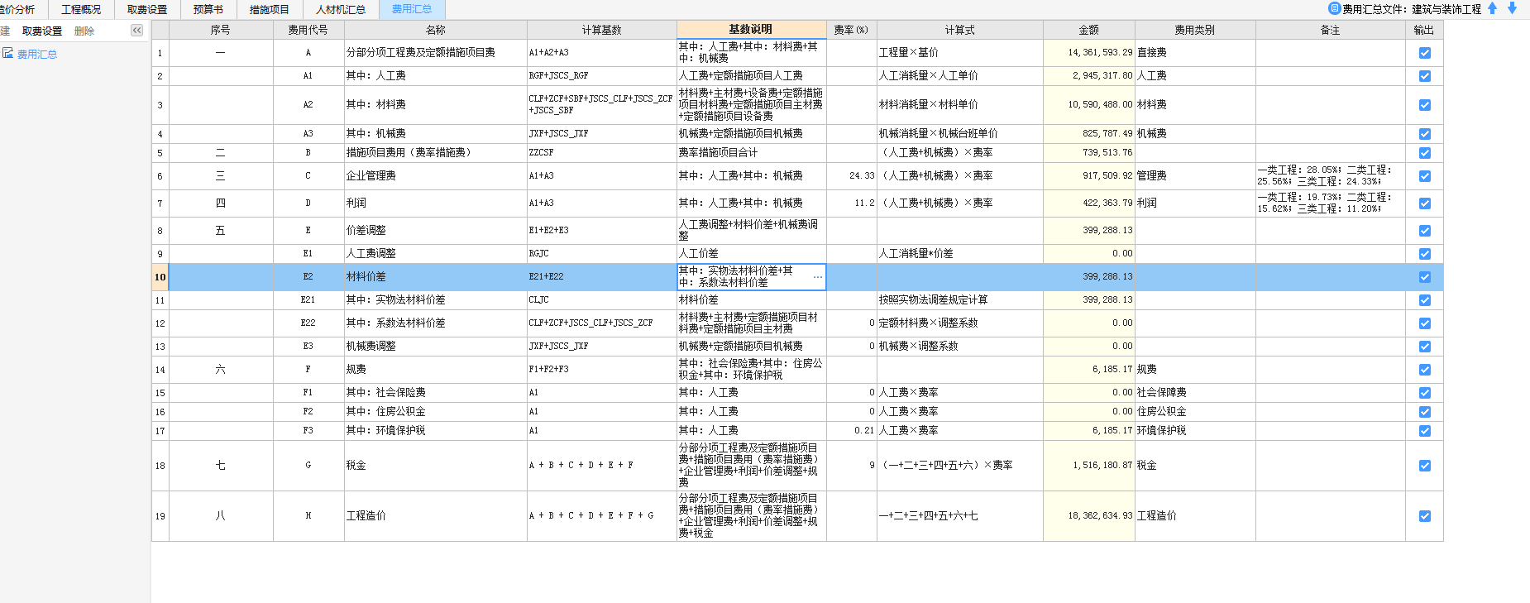Image resolution: width=1530 pixels, height=603 pixels.
Task: Uncheck output for 分部分项工程费及定额措施项目费 row
Action: click(1424, 53)
